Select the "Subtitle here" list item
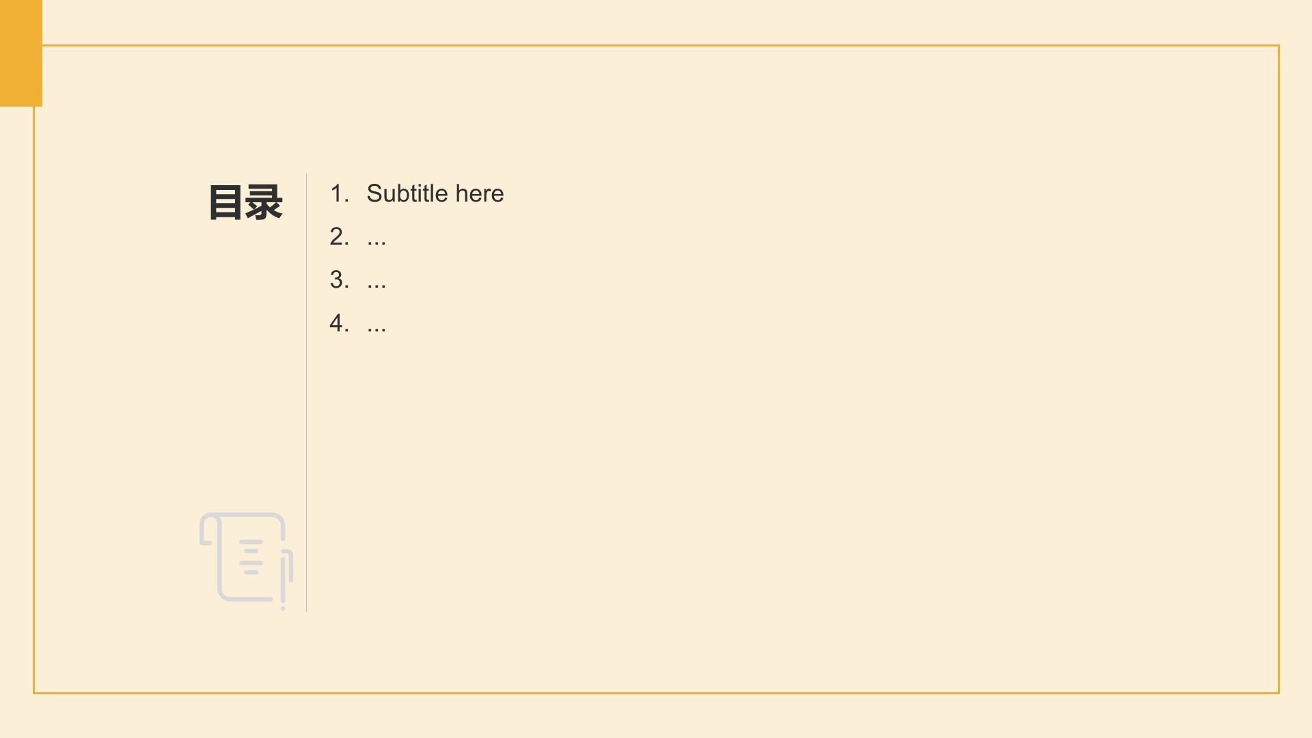Viewport: 1312px width, 738px height. coord(417,193)
